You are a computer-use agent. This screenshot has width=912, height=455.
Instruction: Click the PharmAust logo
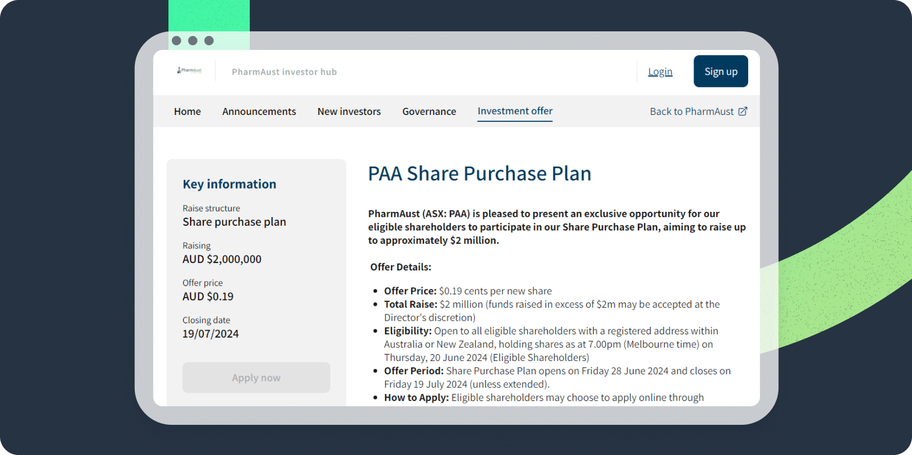[x=189, y=71]
